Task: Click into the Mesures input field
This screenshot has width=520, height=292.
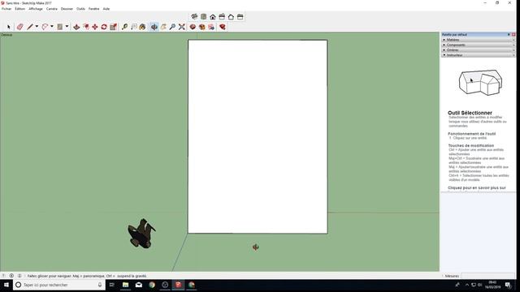Action: tap(487, 276)
